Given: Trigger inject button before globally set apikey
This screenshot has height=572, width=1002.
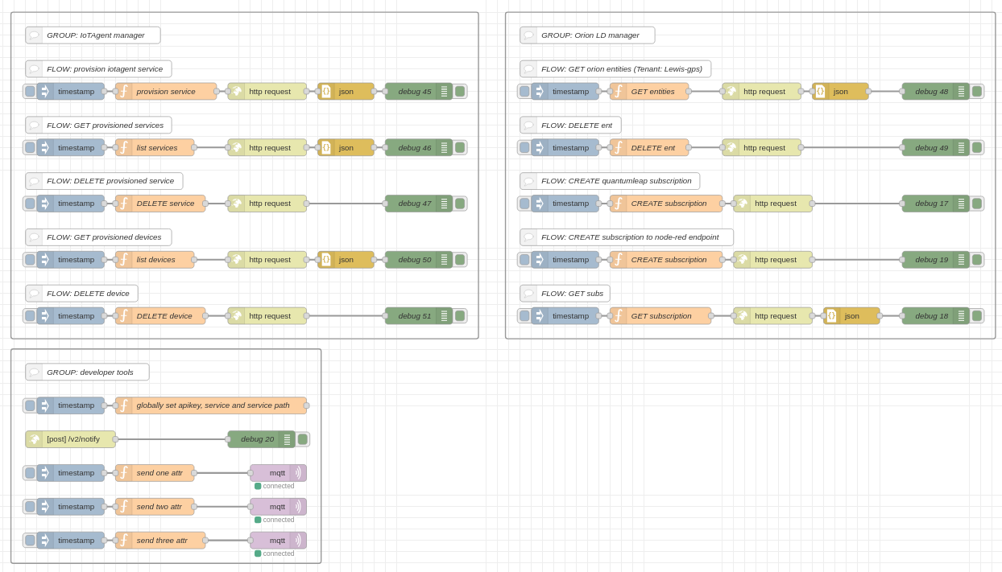Looking at the screenshot, I should [30, 405].
